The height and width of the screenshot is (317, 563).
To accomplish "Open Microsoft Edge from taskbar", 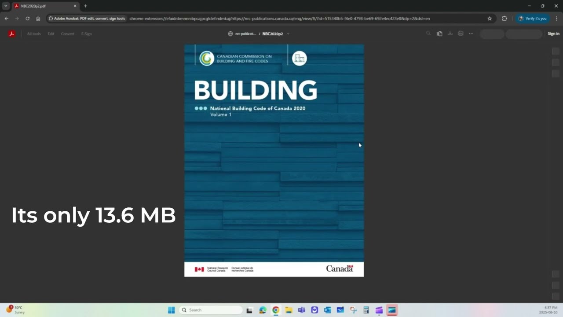I will [263, 310].
